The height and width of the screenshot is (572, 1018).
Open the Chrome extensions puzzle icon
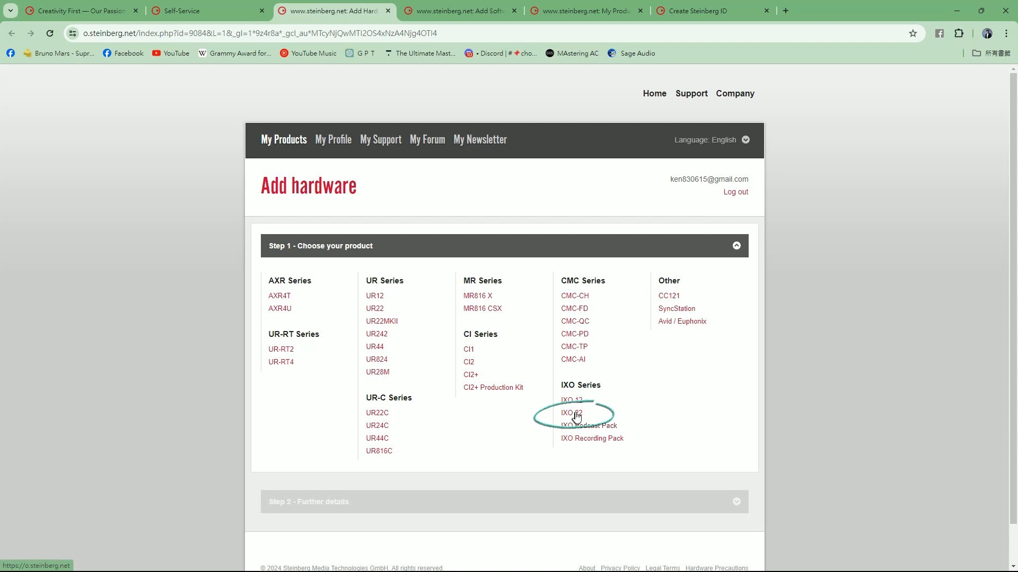click(959, 33)
